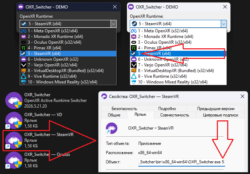Click version text 2026.5.21.20

click(x=35, y=106)
